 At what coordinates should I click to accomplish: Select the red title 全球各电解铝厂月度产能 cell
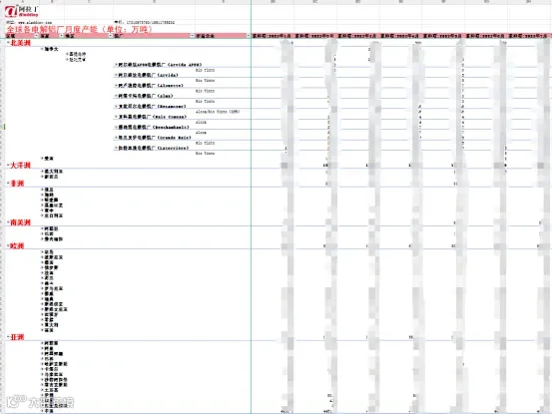point(79,29)
